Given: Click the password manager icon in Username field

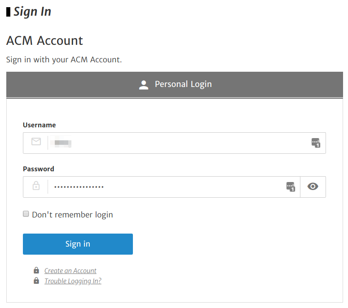Looking at the screenshot, I should (x=316, y=143).
